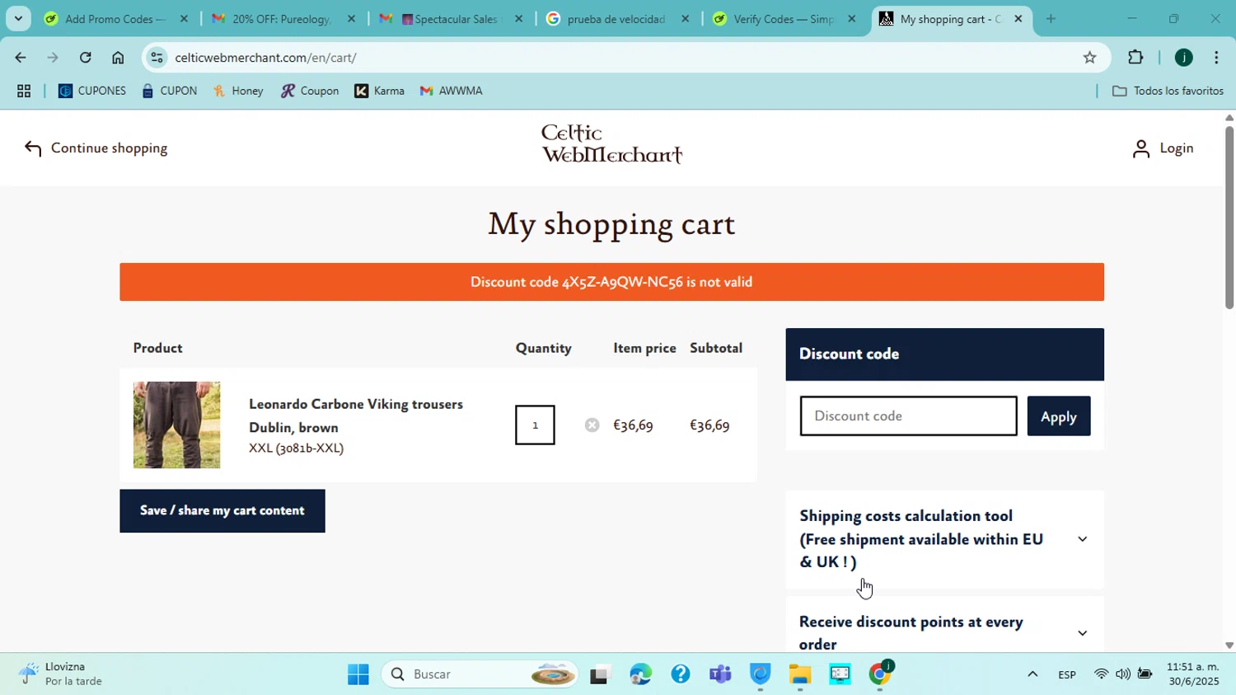Open Wi-Fi network settings in tray
This screenshot has width=1236, height=695.
click(1101, 675)
